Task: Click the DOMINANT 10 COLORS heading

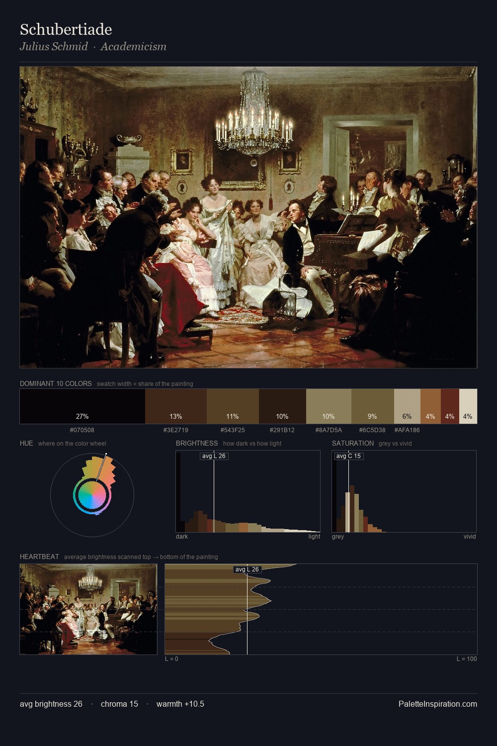Action: (56, 383)
